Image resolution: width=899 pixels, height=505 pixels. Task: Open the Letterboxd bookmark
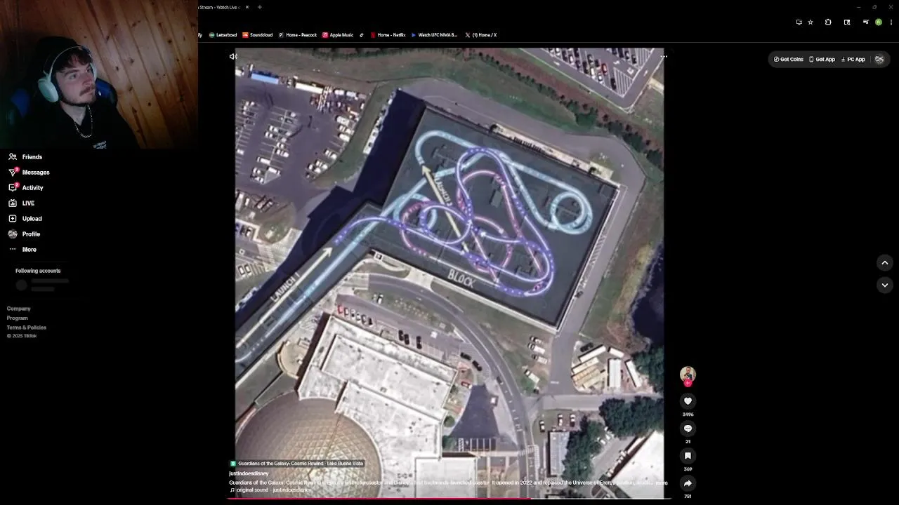coord(222,35)
